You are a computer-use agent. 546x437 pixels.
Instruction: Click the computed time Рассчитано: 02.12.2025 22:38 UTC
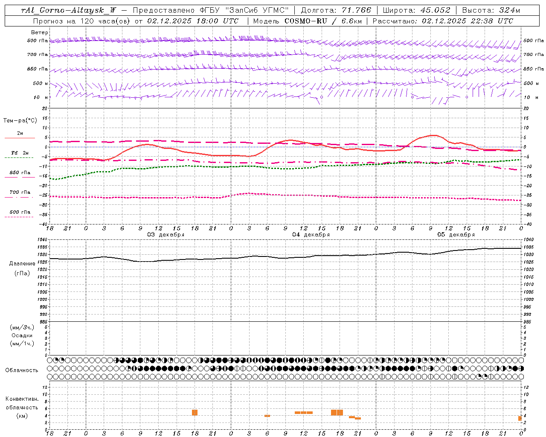(x=443, y=21)
